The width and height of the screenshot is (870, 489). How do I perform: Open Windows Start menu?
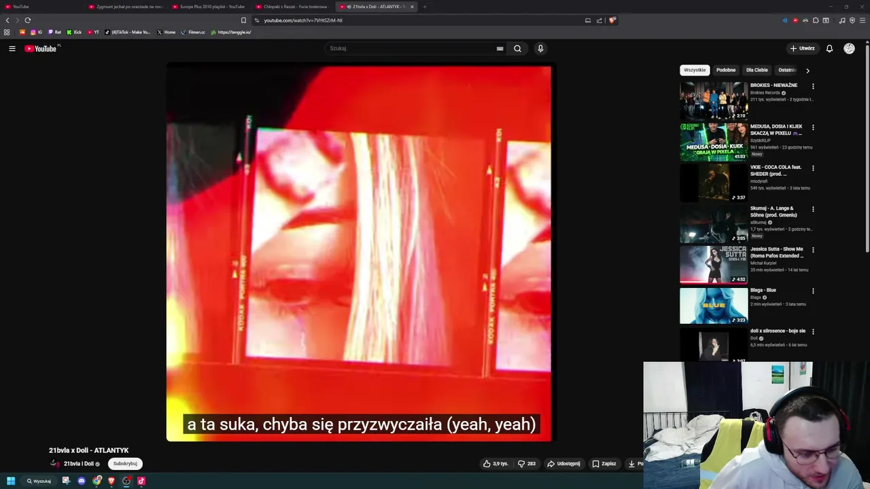coord(11,481)
